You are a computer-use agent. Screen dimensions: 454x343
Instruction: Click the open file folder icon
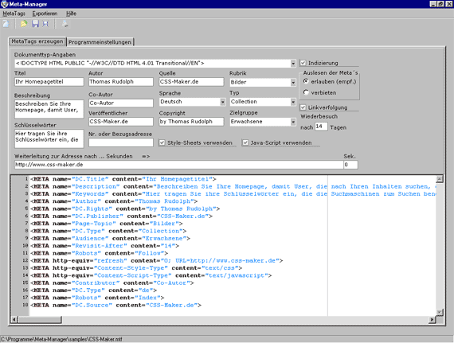point(24,24)
